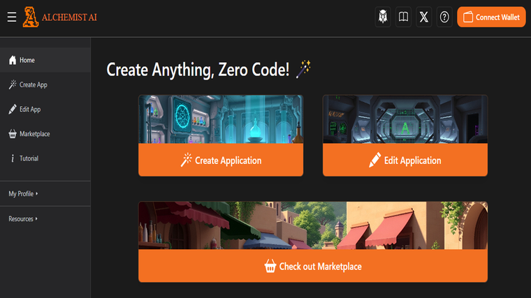Open the documentation book icon
The image size is (531, 298).
[x=403, y=17]
